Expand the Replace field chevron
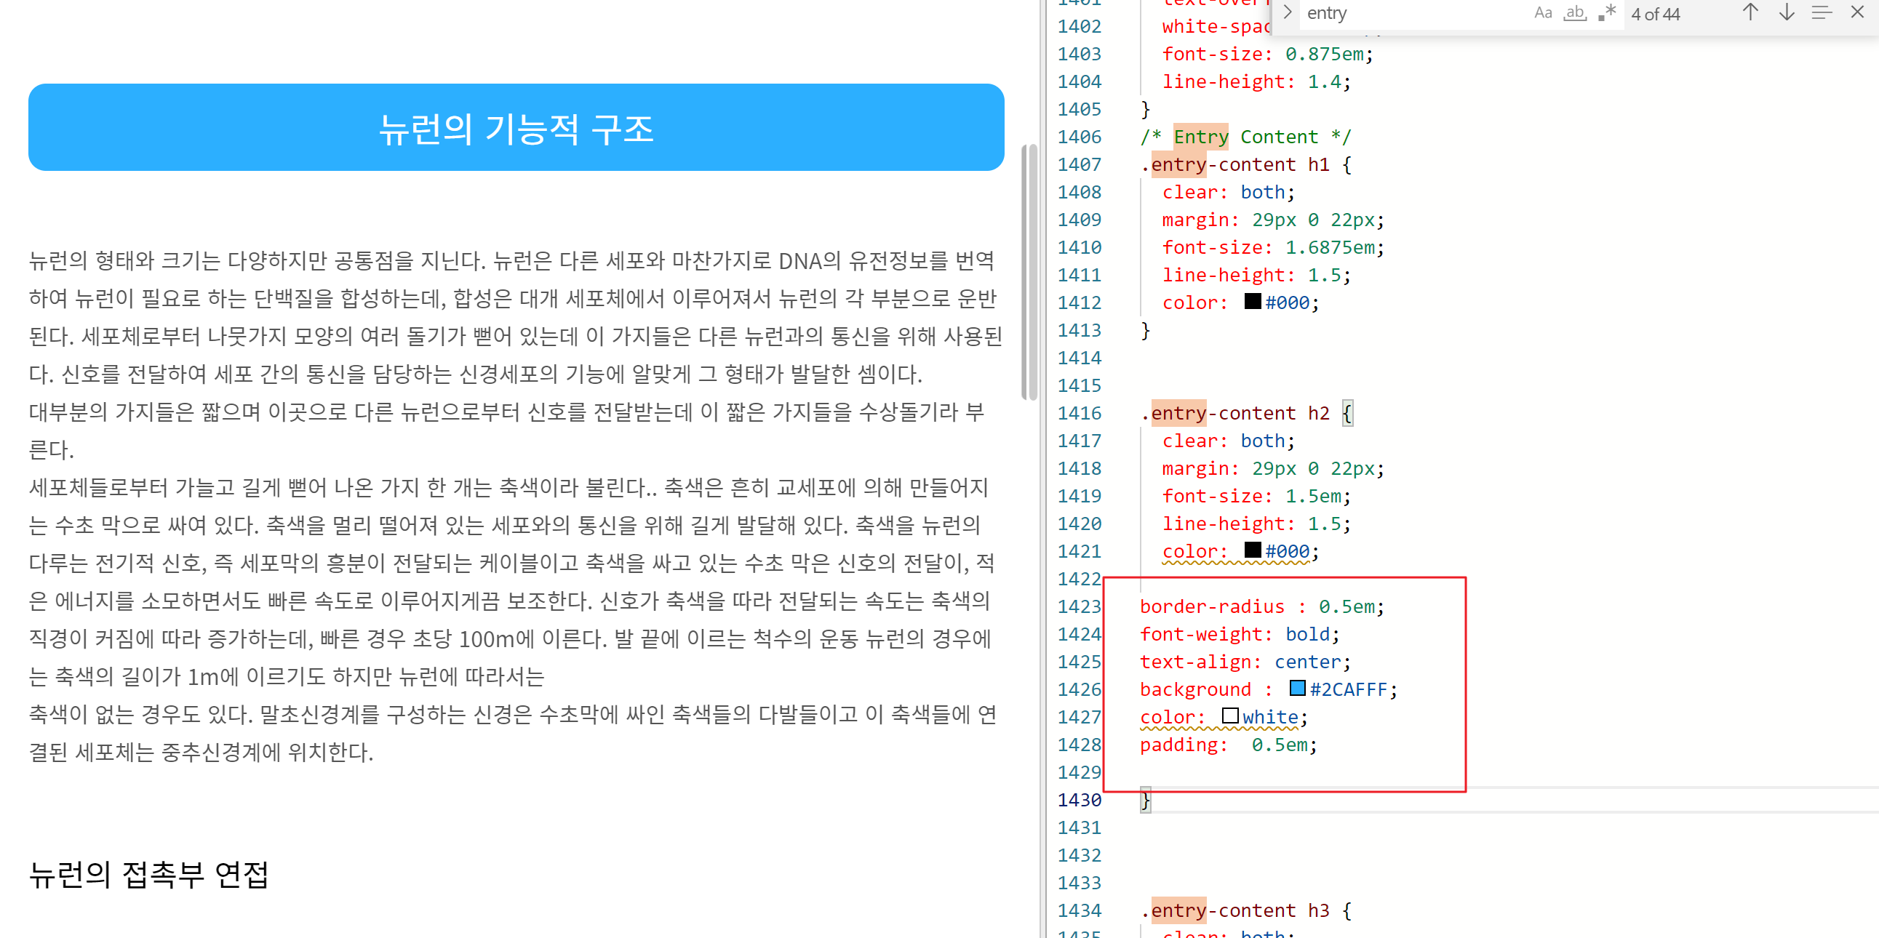Image resolution: width=1879 pixels, height=938 pixels. (x=1288, y=13)
